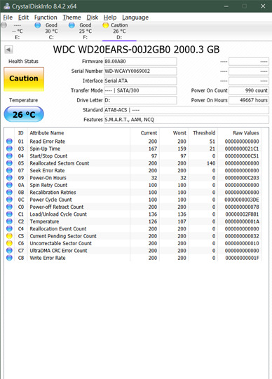
Task: Minimize the CrystalDiskInfo window
Action: pos(226,6)
